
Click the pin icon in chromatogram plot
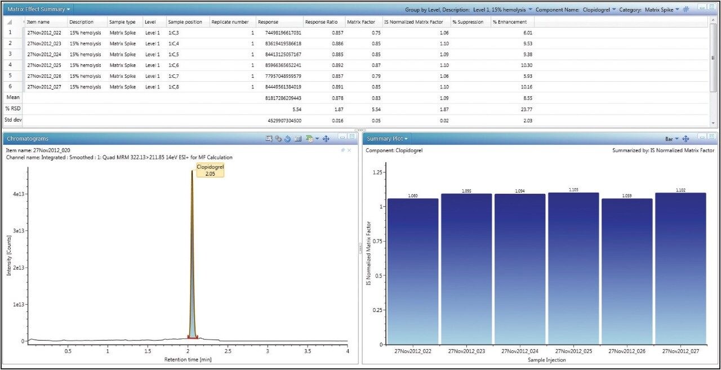pyautogui.click(x=343, y=150)
